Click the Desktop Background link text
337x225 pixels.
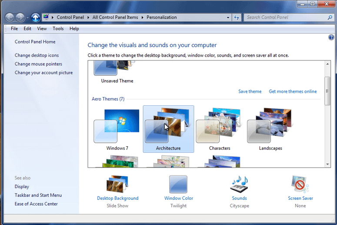117,198
